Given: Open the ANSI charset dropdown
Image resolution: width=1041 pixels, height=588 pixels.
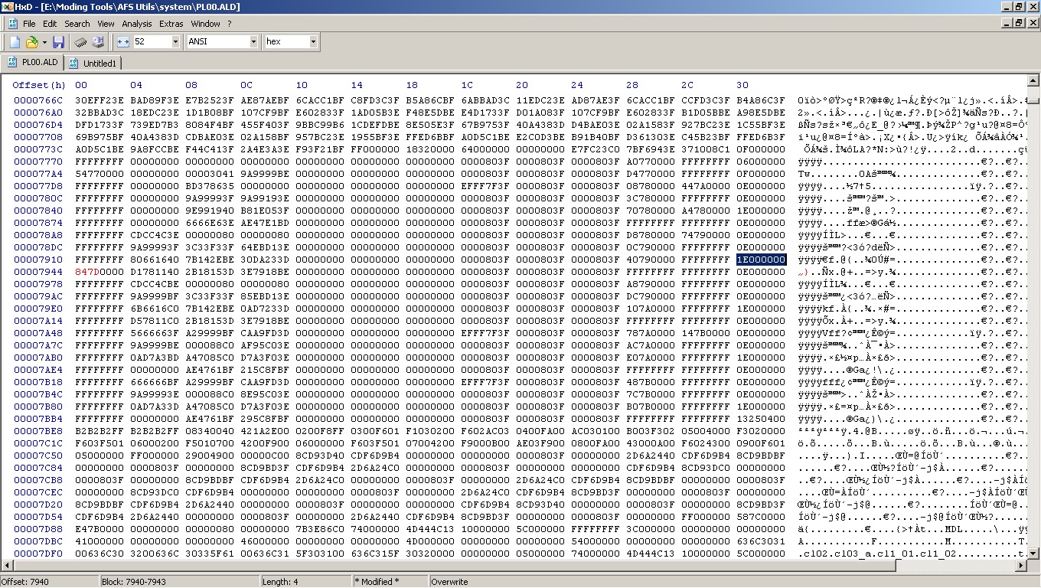Looking at the screenshot, I should (x=253, y=41).
